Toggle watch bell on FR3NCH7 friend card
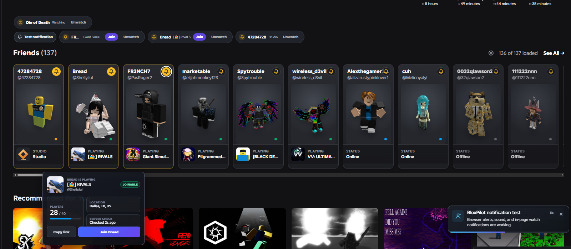This screenshot has width=571, height=249. pyautogui.click(x=166, y=72)
